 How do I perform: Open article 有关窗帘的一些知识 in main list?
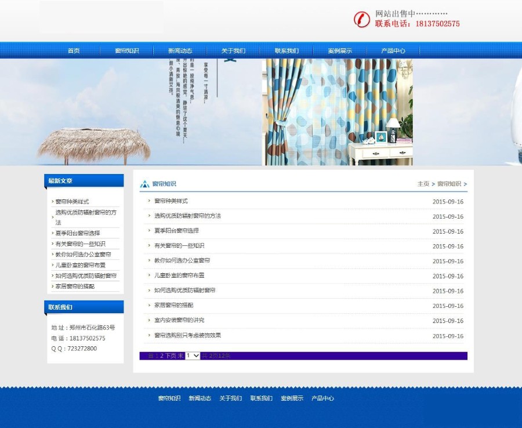[179, 246]
